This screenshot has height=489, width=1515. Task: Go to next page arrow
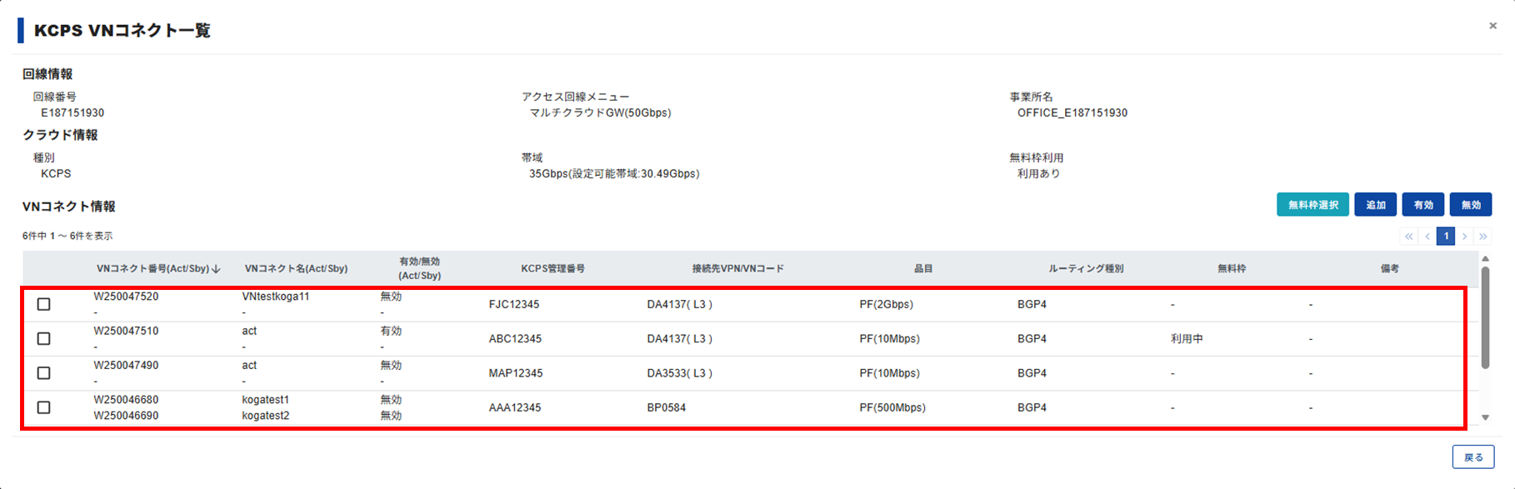pyautogui.click(x=1464, y=237)
